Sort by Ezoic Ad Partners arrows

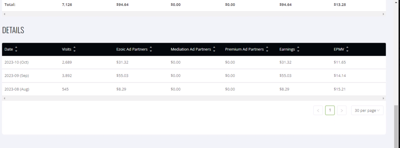pyautogui.click(x=151, y=50)
